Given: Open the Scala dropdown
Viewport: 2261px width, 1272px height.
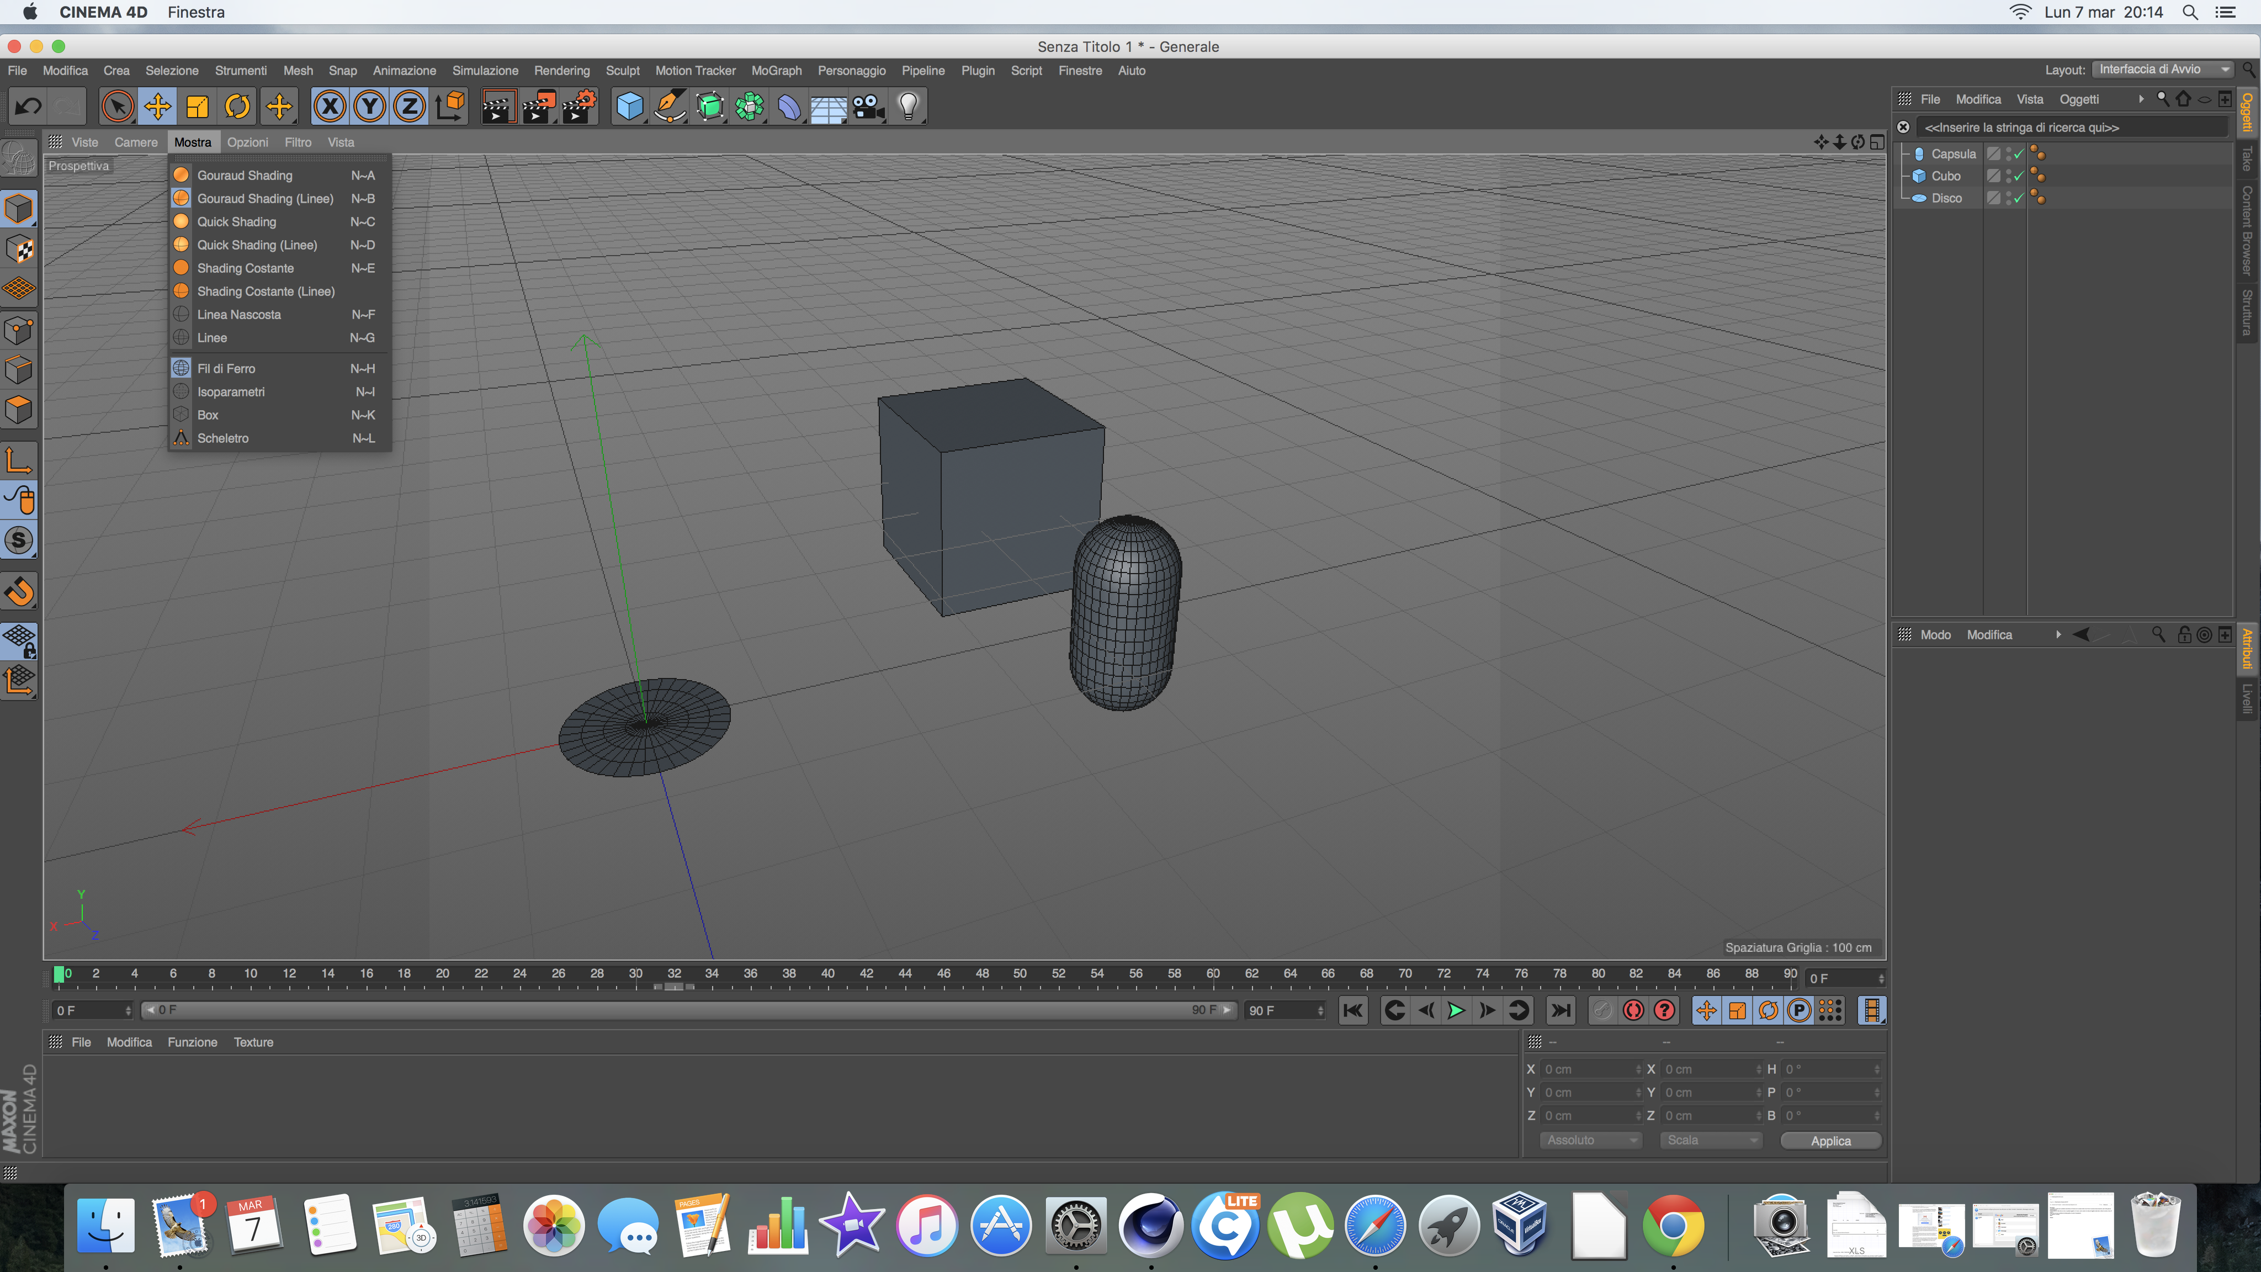Looking at the screenshot, I should point(1711,1140).
